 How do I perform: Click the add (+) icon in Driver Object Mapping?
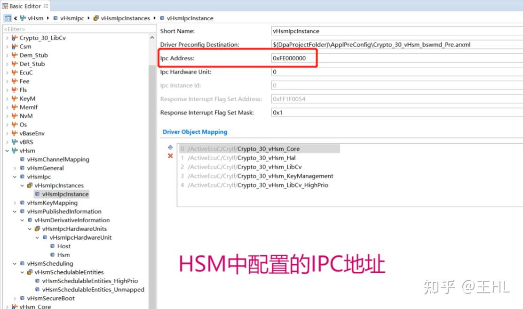[170, 147]
